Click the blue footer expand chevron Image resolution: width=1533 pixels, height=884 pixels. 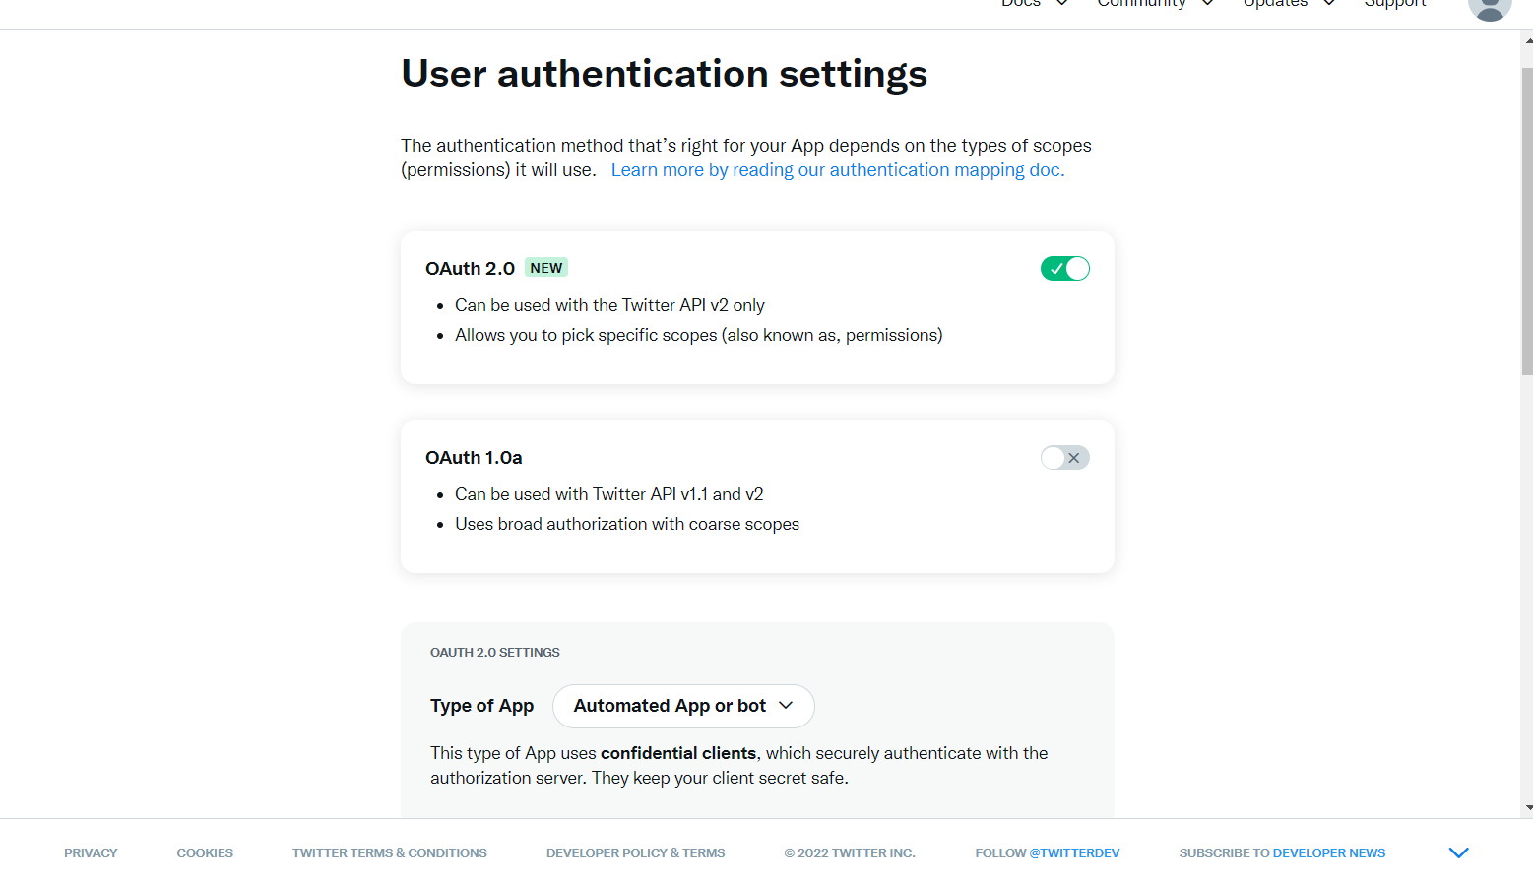click(x=1458, y=852)
